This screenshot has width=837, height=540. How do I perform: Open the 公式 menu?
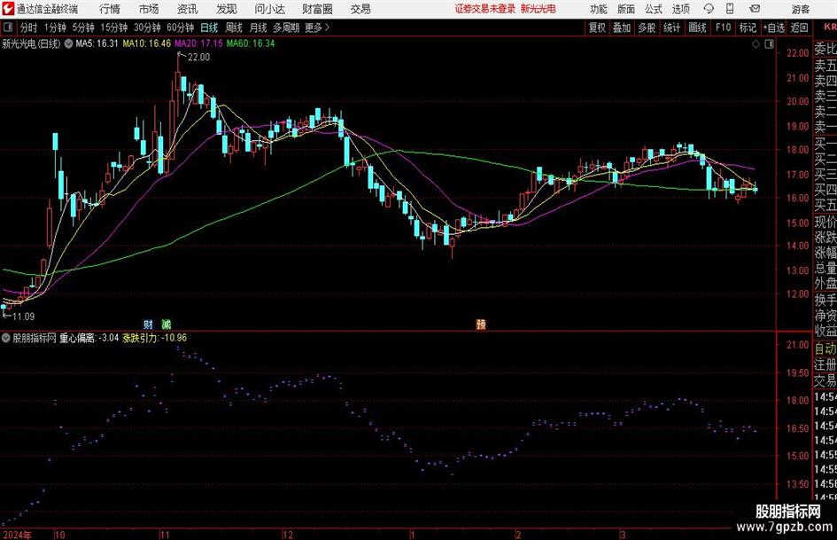[x=654, y=9]
